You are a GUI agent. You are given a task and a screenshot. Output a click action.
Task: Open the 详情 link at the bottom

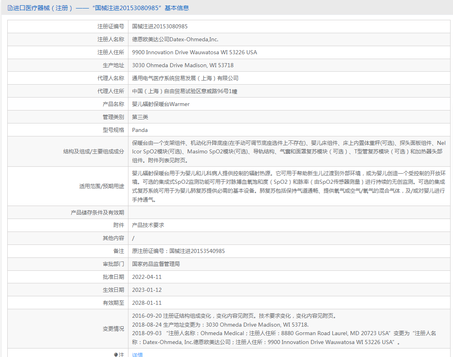click(x=137, y=355)
